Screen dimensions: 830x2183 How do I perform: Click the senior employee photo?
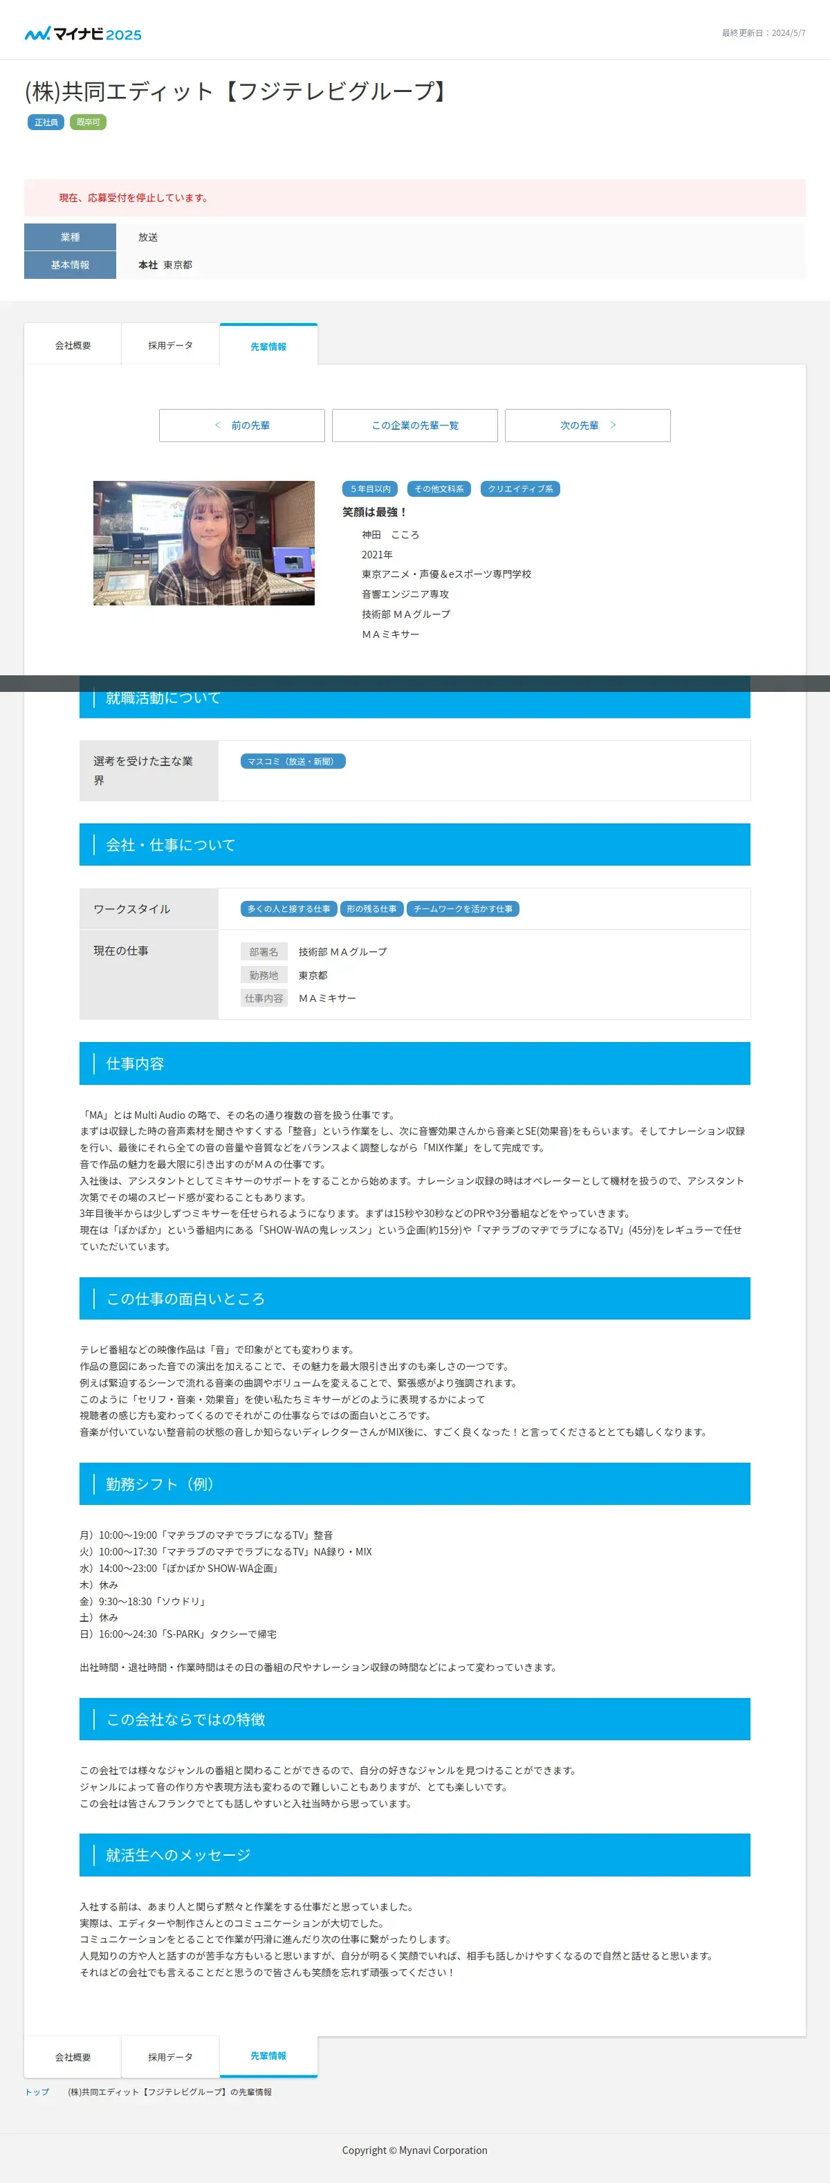tap(204, 543)
